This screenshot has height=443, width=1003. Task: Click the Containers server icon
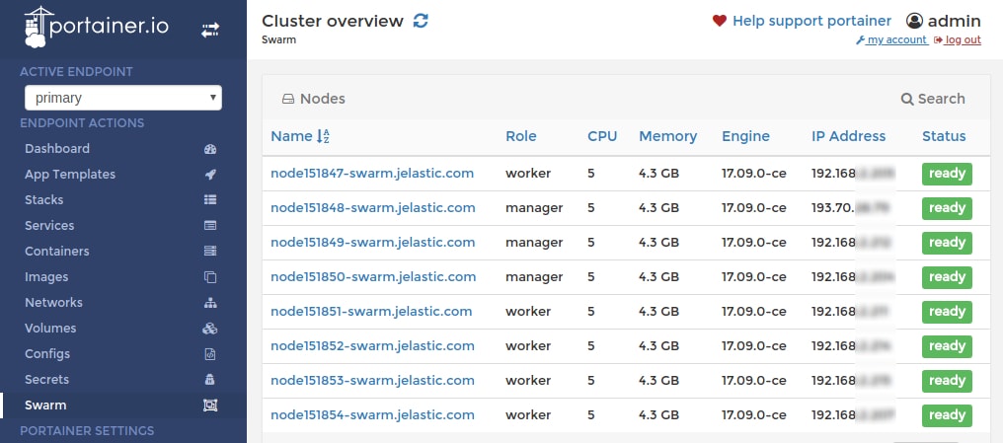[210, 252]
